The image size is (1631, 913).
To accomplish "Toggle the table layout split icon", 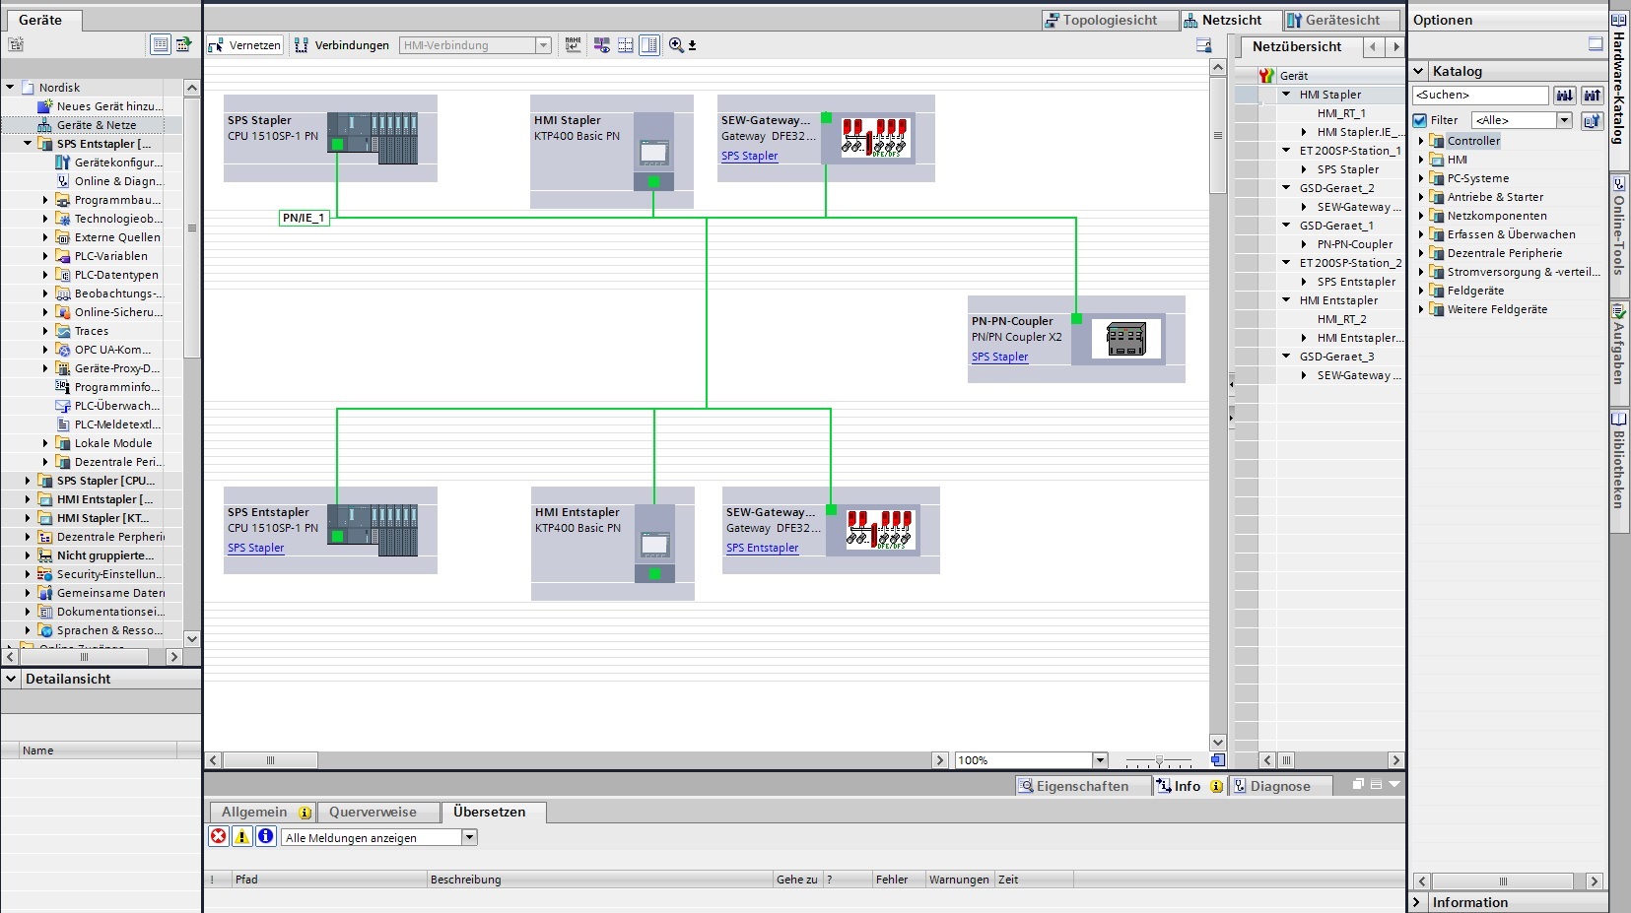I will coord(649,45).
